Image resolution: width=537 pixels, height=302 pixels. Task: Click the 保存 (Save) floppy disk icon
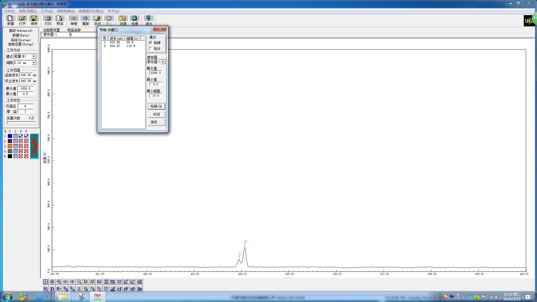click(x=34, y=20)
